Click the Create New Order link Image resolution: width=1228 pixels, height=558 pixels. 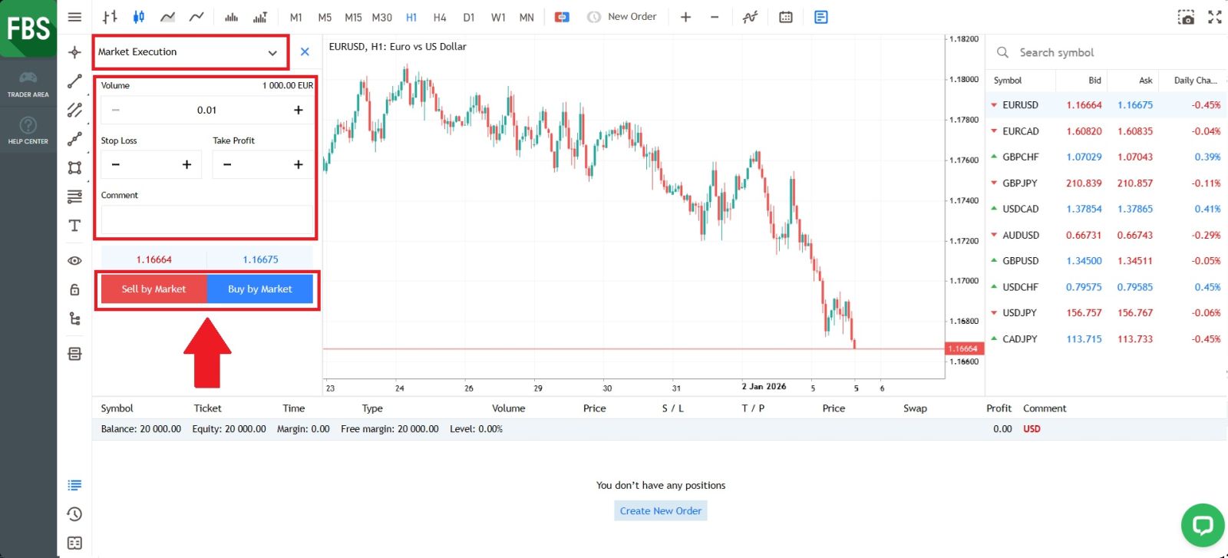[660, 511]
